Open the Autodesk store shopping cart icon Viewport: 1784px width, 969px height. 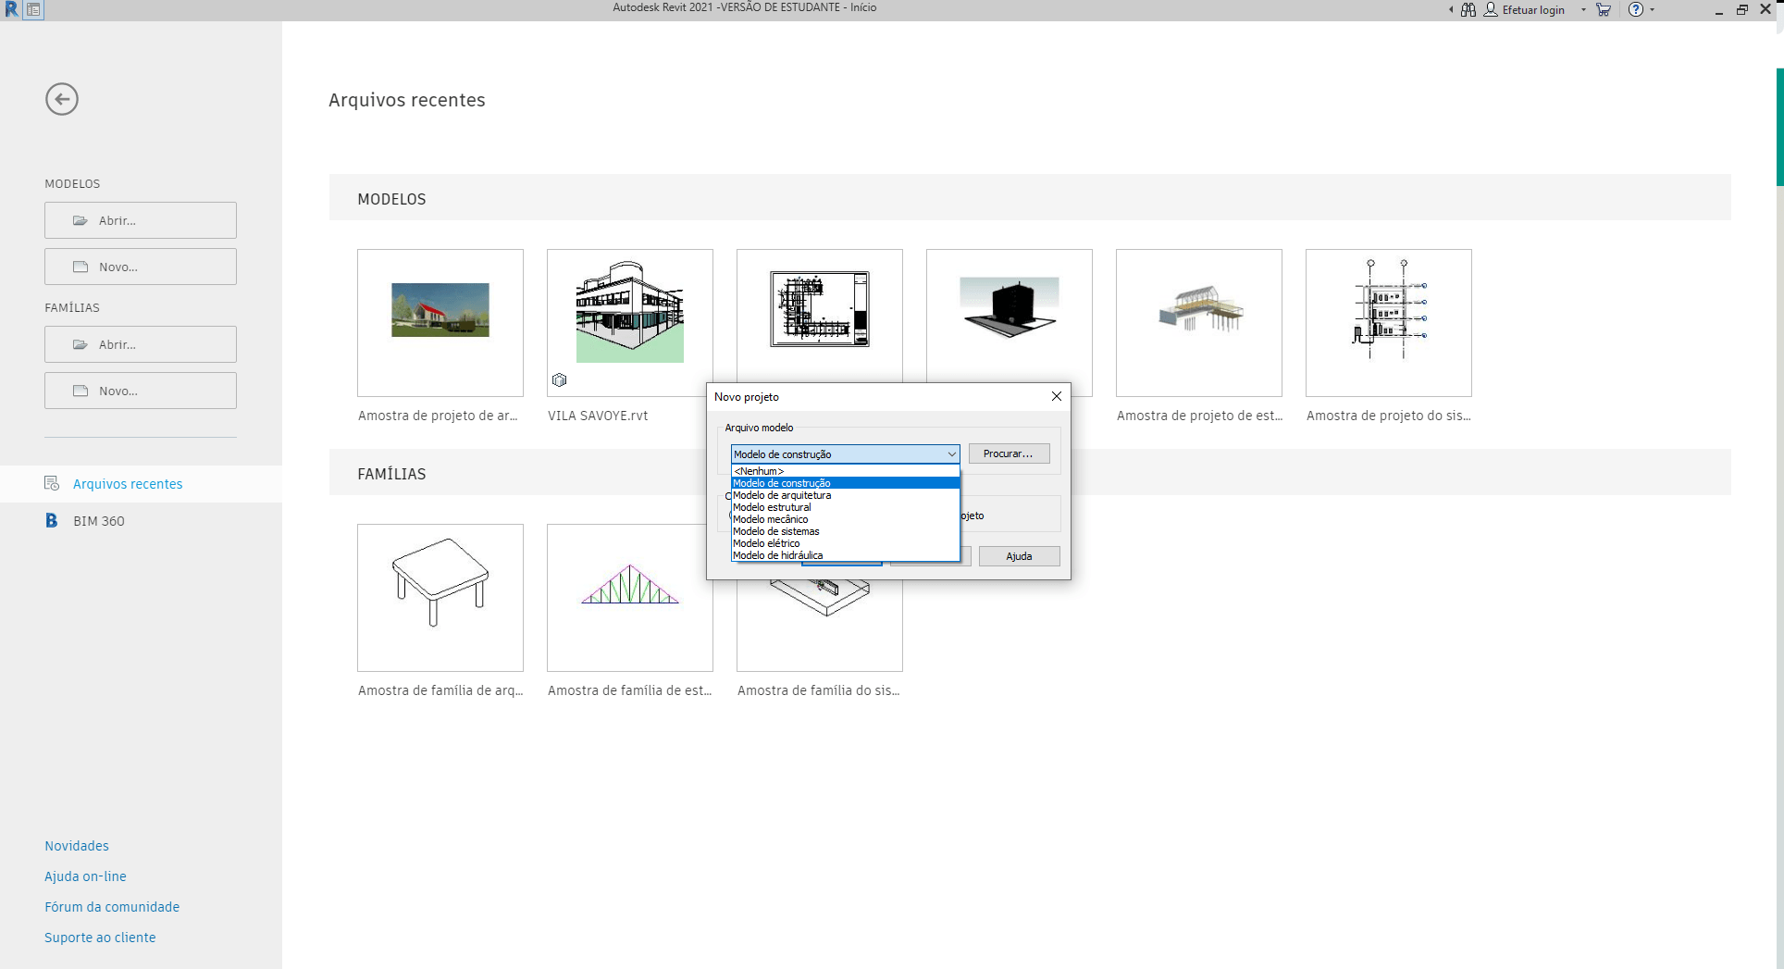pos(1603,9)
